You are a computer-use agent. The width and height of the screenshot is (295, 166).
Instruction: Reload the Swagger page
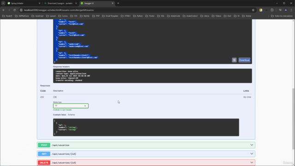tap(15, 10)
